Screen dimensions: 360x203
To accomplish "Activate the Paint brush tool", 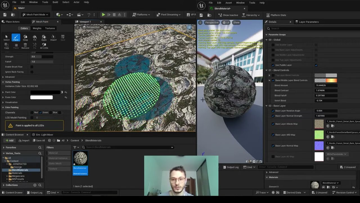I will [x=16, y=38].
